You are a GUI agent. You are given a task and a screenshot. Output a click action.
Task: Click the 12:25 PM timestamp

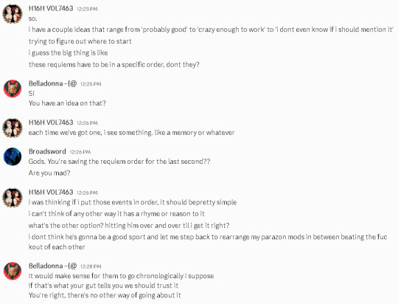tap(91, 84)
